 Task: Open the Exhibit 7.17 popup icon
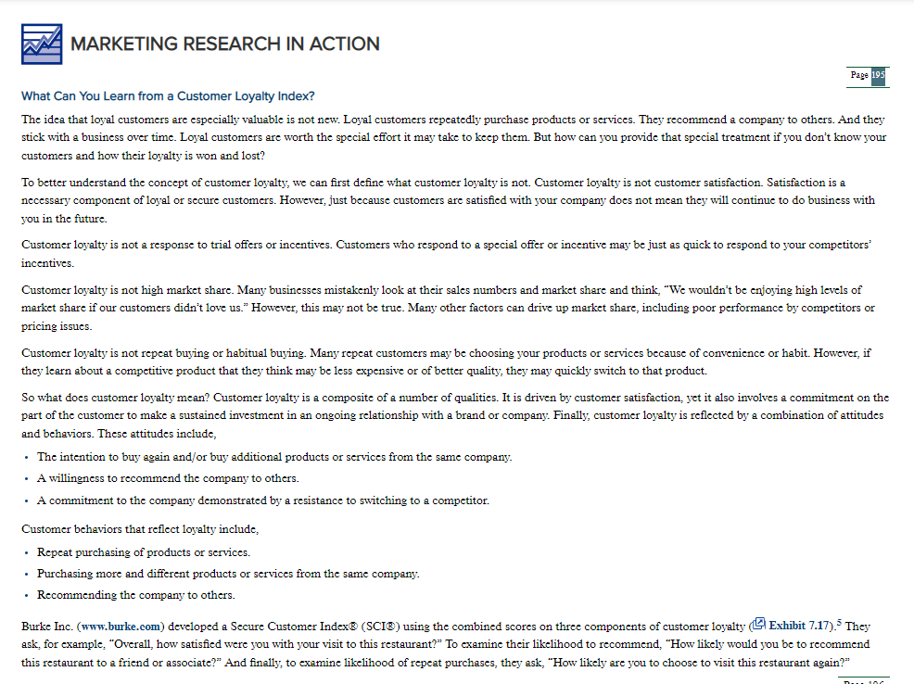click(x=758, y=624)
